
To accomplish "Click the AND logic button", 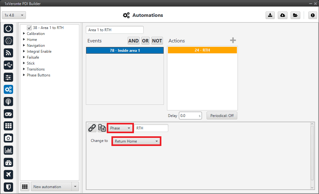I will (134, 41).
